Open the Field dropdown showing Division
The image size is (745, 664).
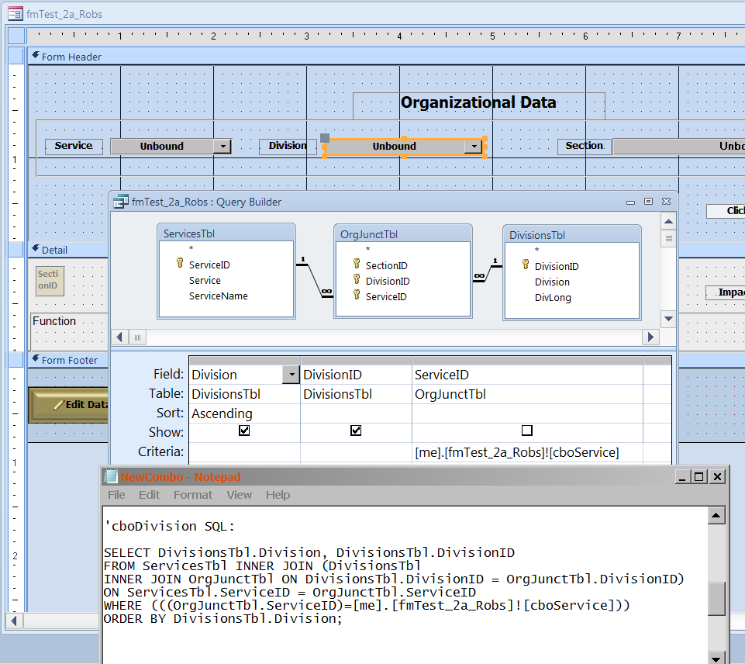(291, 374)
